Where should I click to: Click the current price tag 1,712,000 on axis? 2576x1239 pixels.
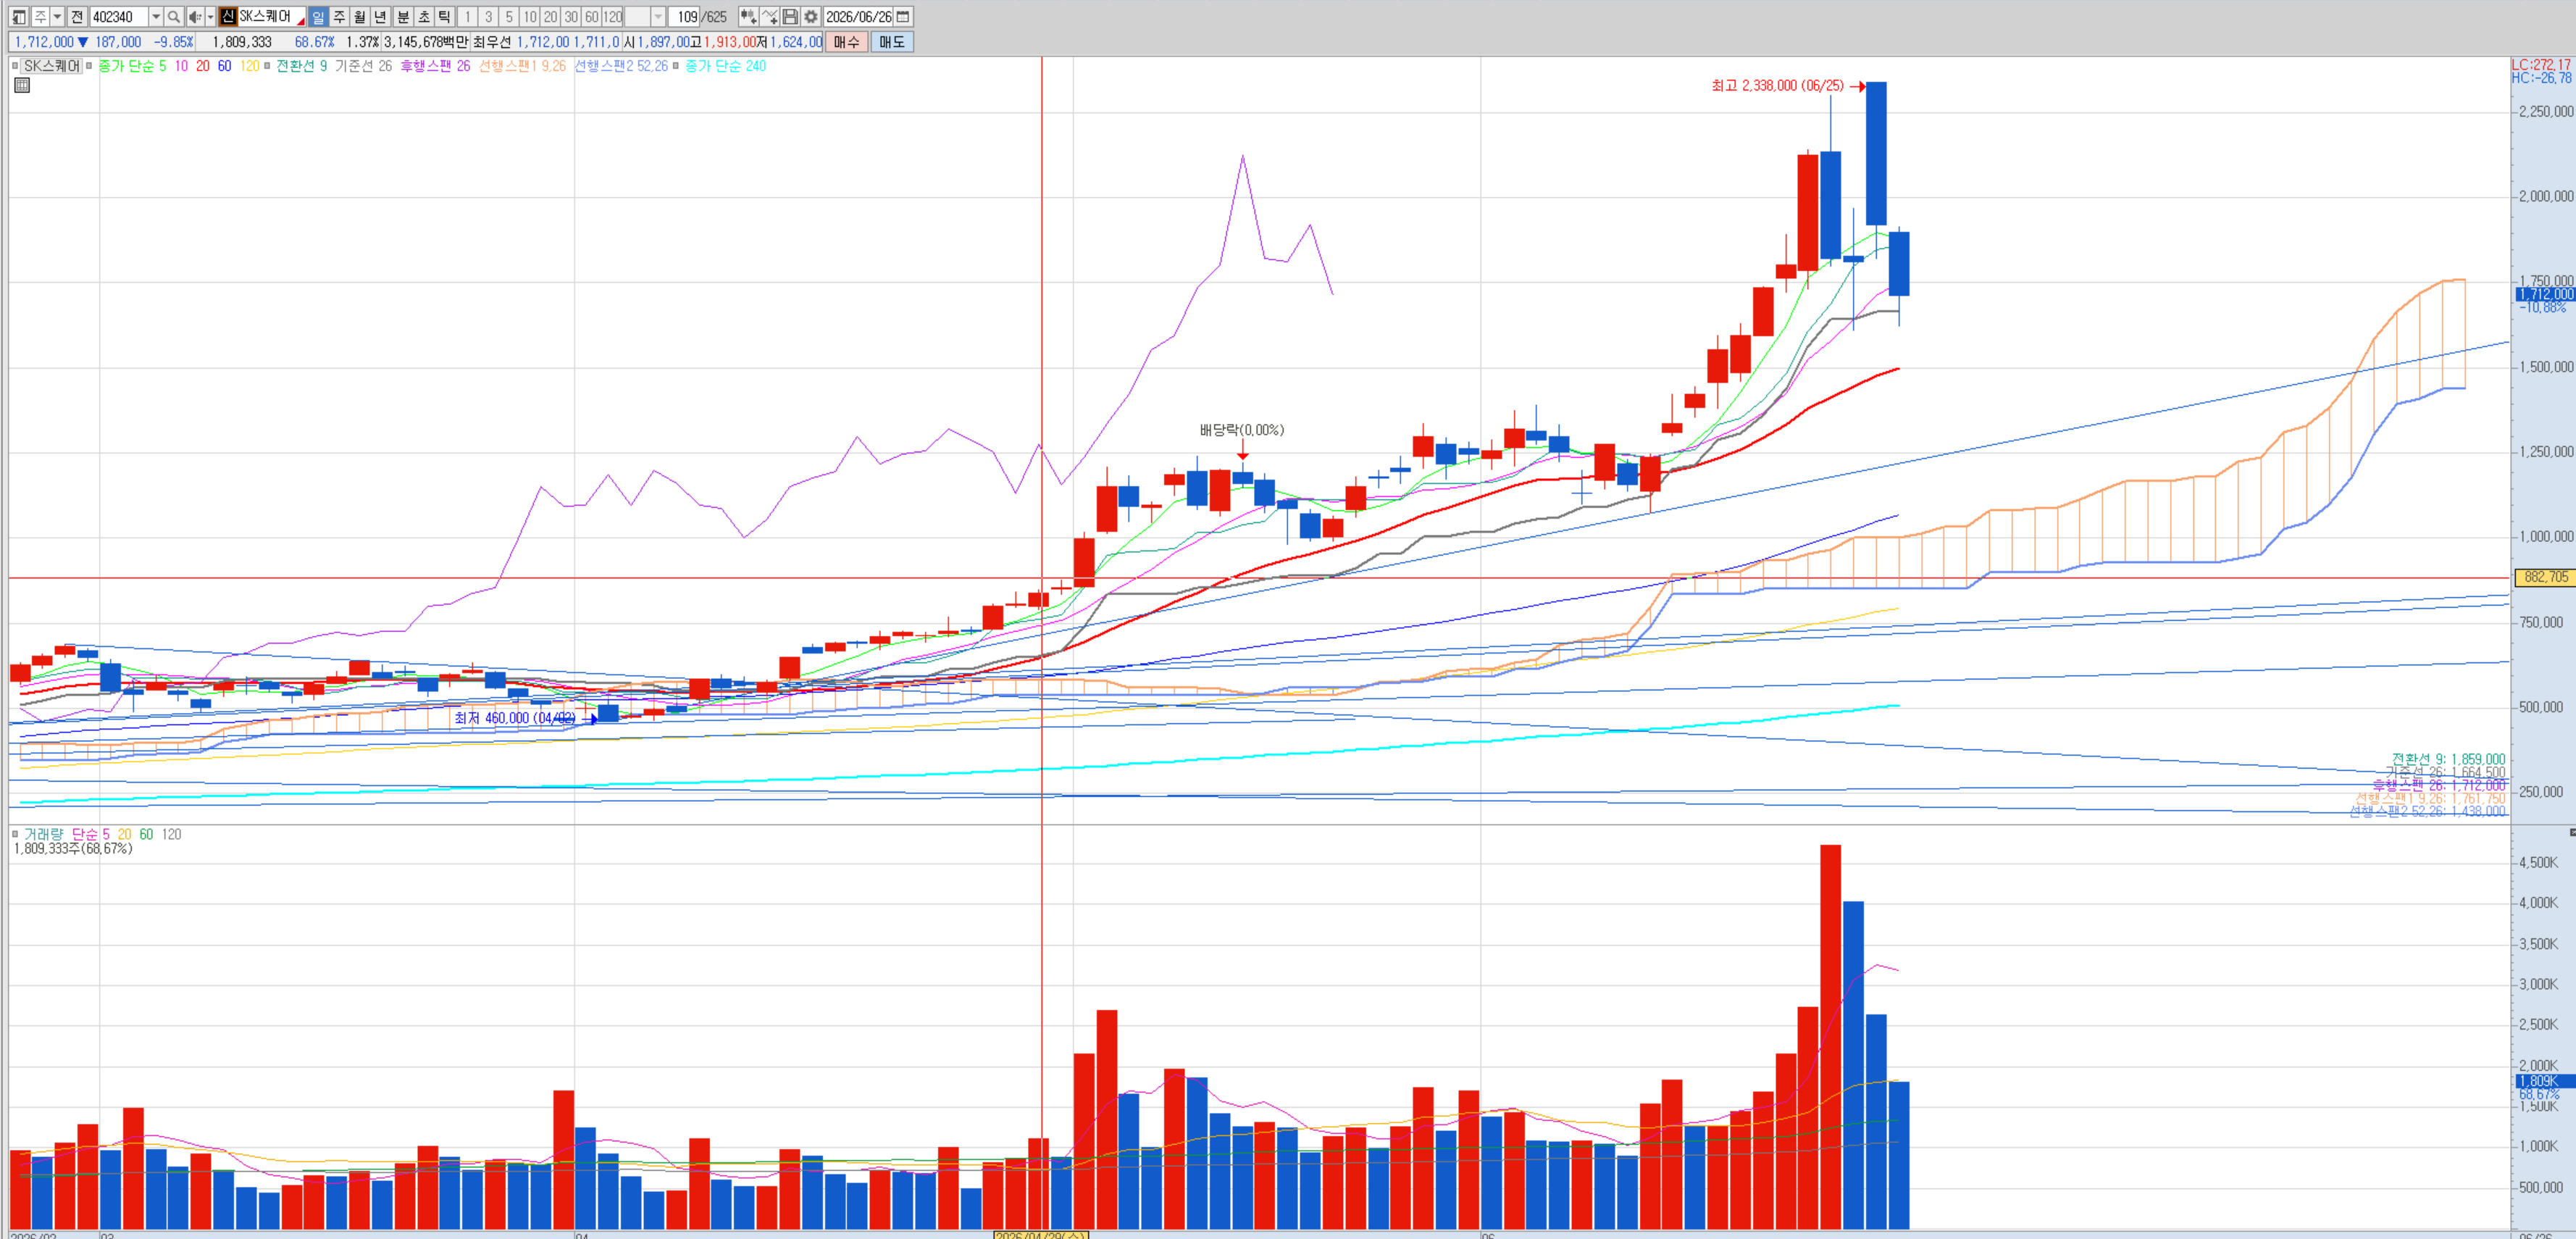2545,294
